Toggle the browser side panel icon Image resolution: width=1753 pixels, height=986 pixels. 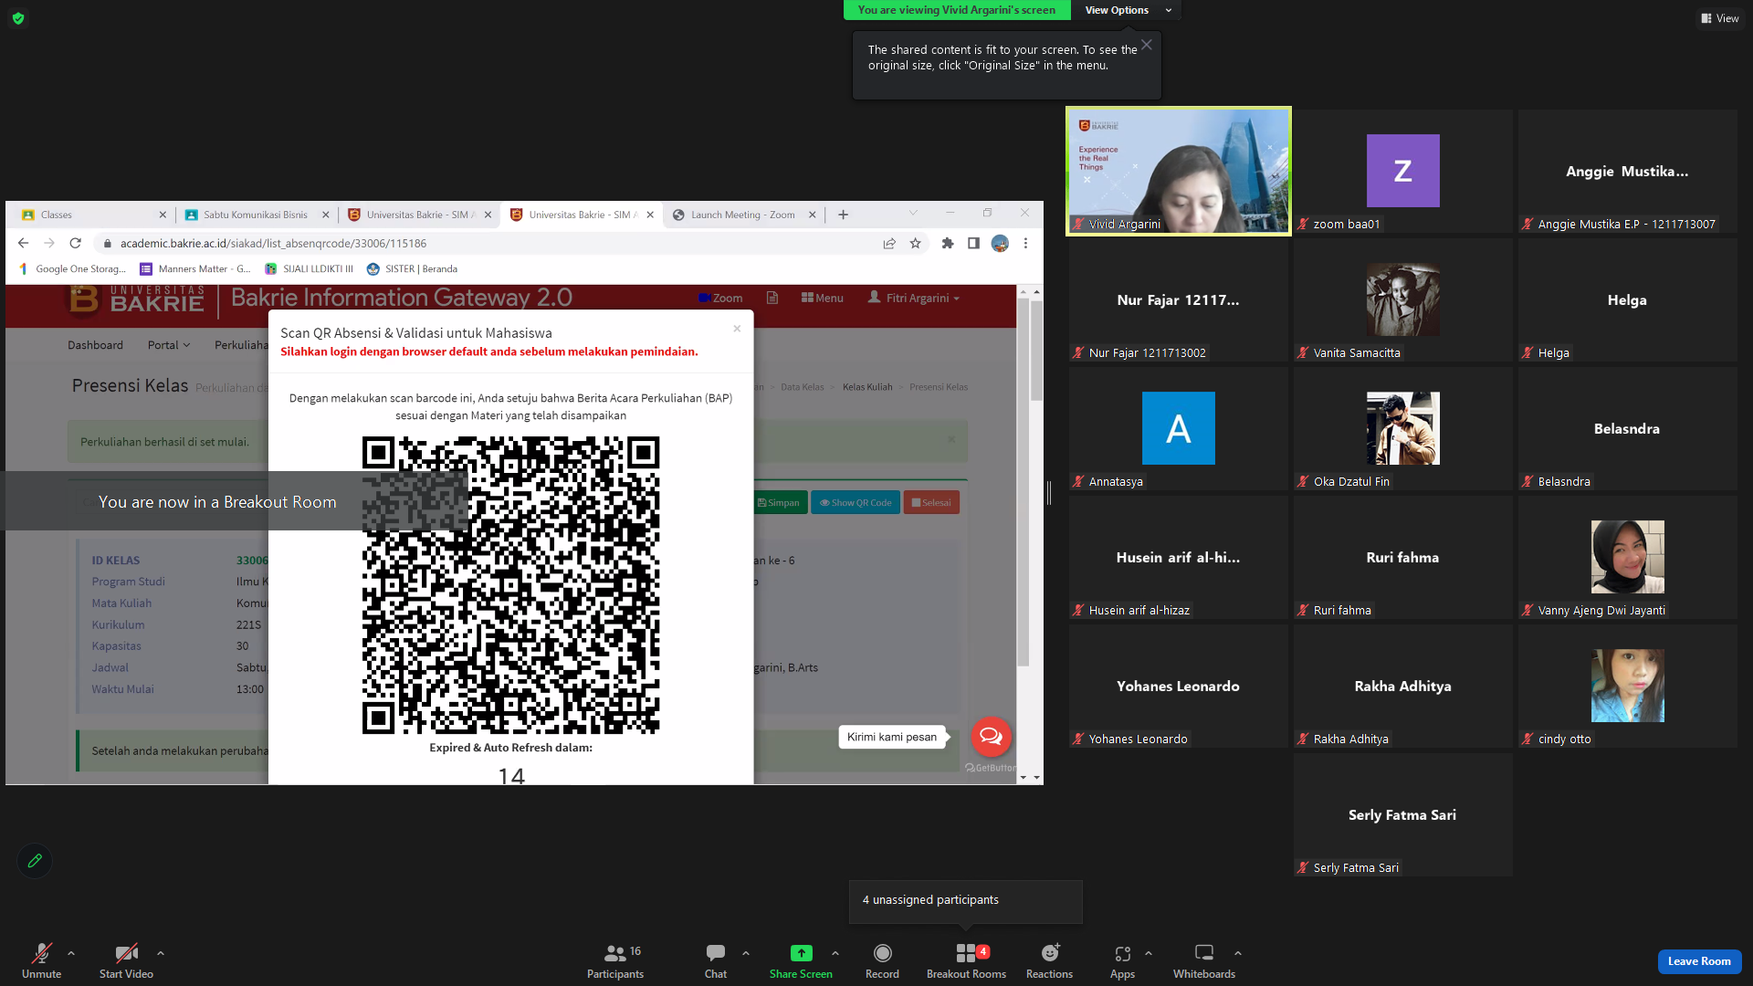coord(973,243)
